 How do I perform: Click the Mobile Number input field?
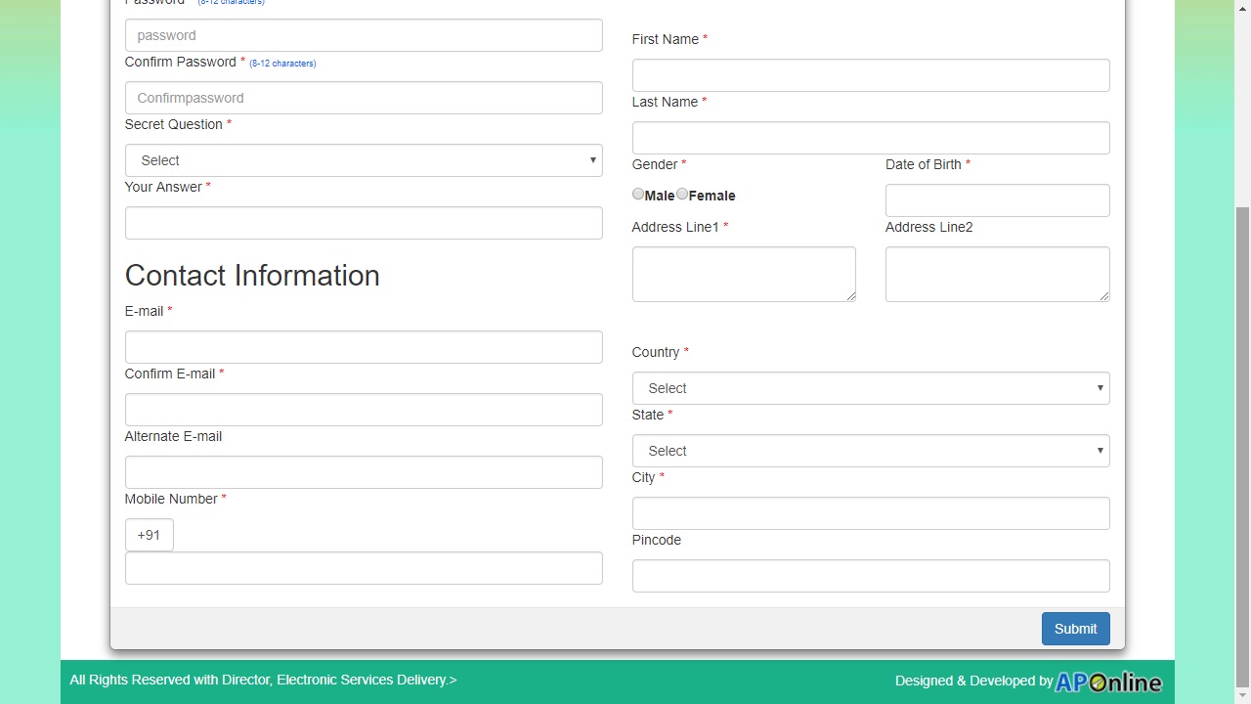pos(364,568)
